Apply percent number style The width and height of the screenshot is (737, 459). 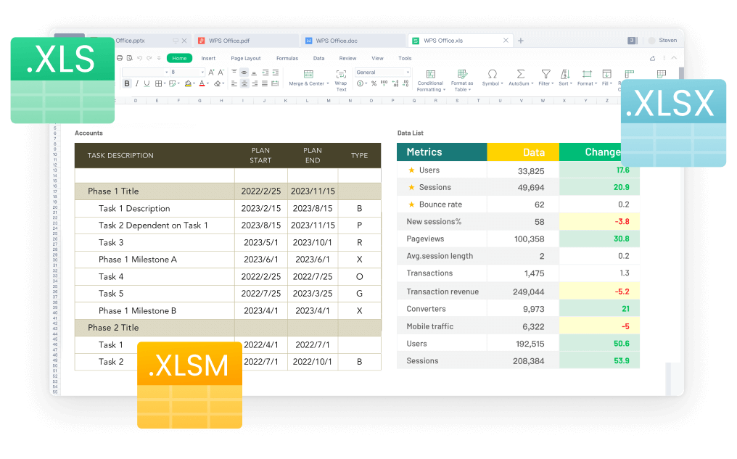tap(374, 83)
